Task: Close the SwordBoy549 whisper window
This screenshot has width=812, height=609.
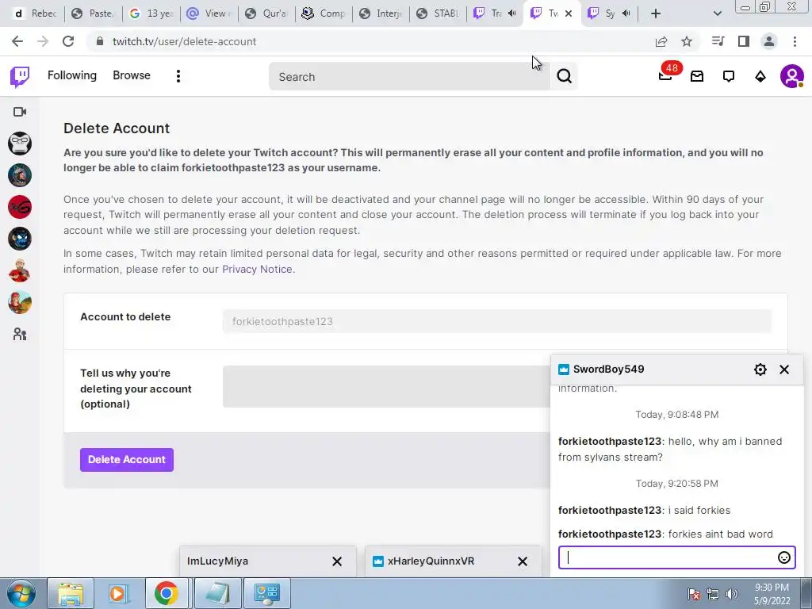Action: pyautogui.click(x=784, y=370)
